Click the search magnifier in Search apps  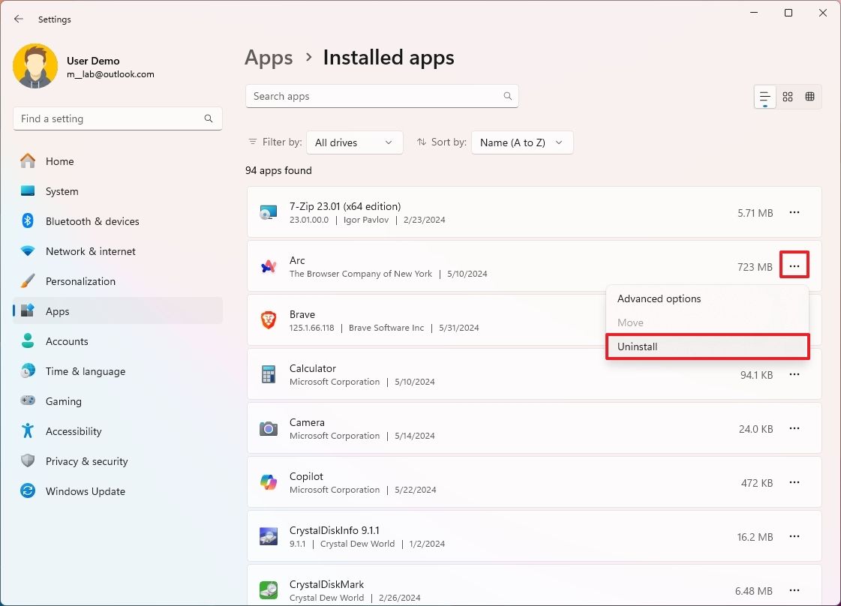click(508, 96)
